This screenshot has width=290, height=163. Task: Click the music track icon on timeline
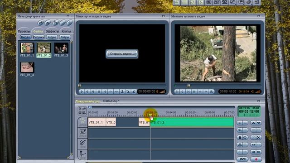[82, 143]
